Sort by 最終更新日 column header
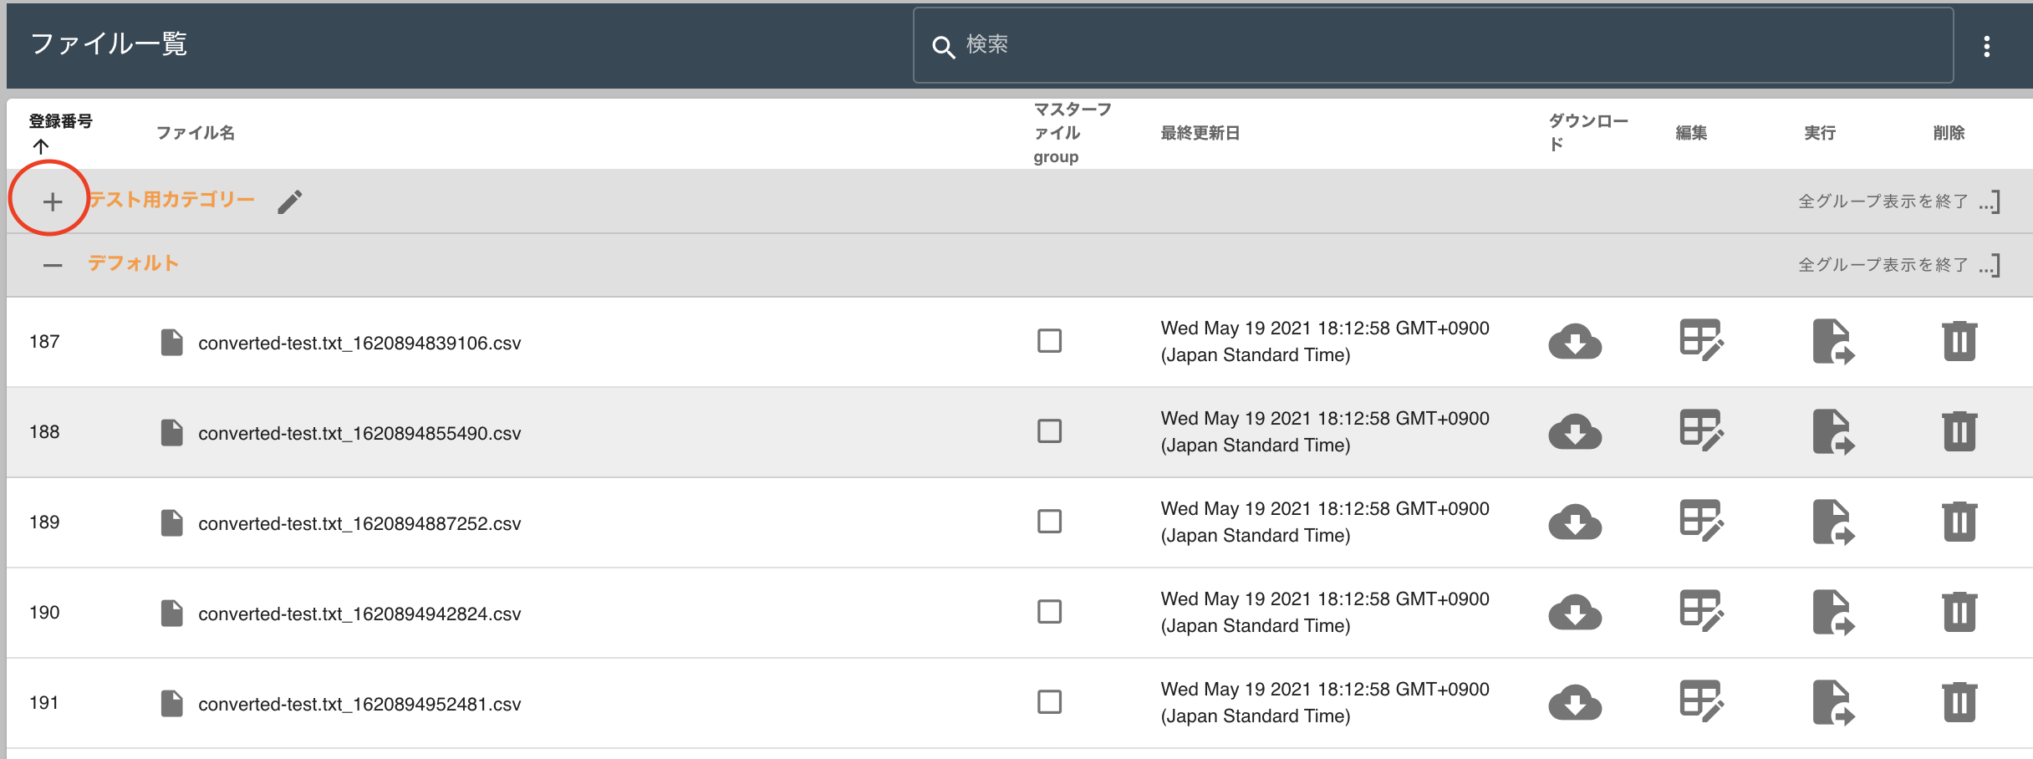The image size is (2033, 759). (1200, 133)
